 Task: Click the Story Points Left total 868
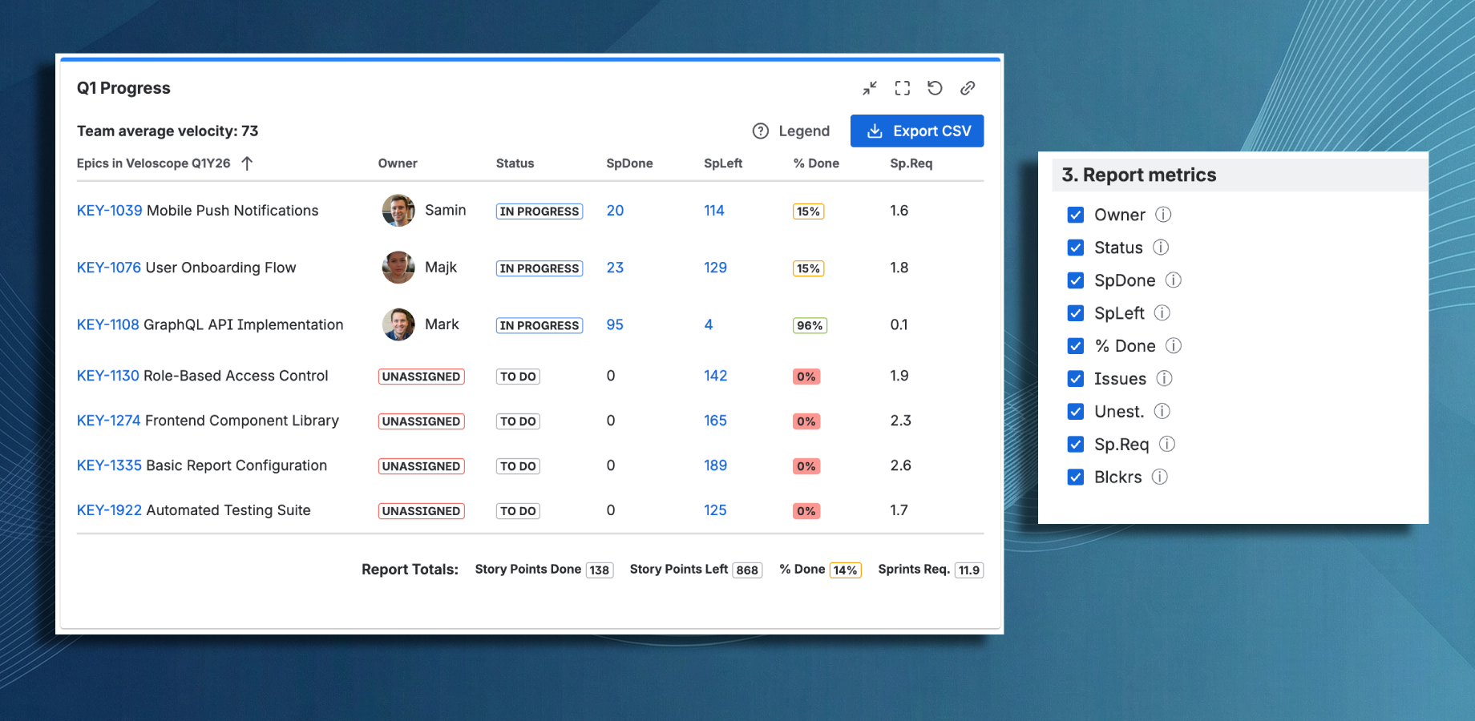pyautogui.click(x=747, y=570)
